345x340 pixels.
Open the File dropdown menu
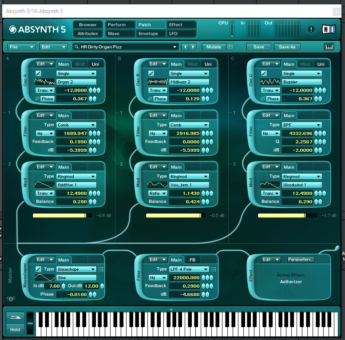[22, 47]
